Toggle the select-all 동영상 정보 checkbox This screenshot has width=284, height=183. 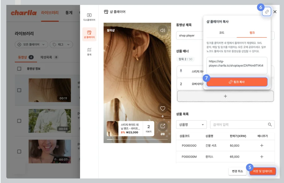pos(19,69)
